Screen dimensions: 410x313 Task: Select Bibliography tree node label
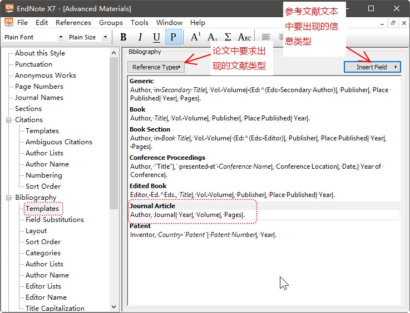click(36, 198)
